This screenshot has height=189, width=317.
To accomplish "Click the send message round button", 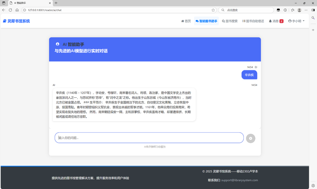I will coord(250,138).
